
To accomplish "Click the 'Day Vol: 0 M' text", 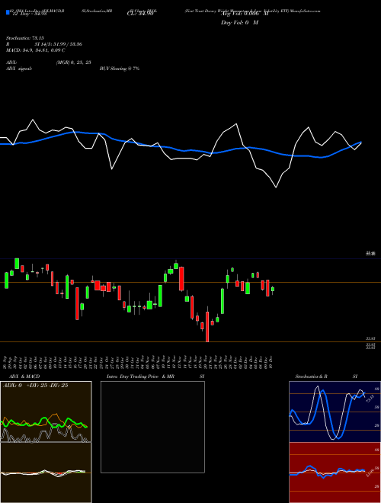I will (239, 23).
